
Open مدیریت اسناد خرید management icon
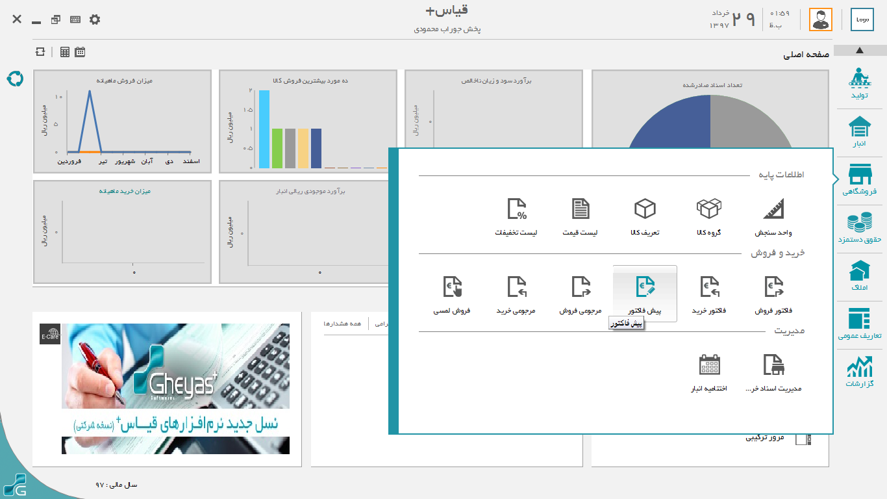pos(773,373)
